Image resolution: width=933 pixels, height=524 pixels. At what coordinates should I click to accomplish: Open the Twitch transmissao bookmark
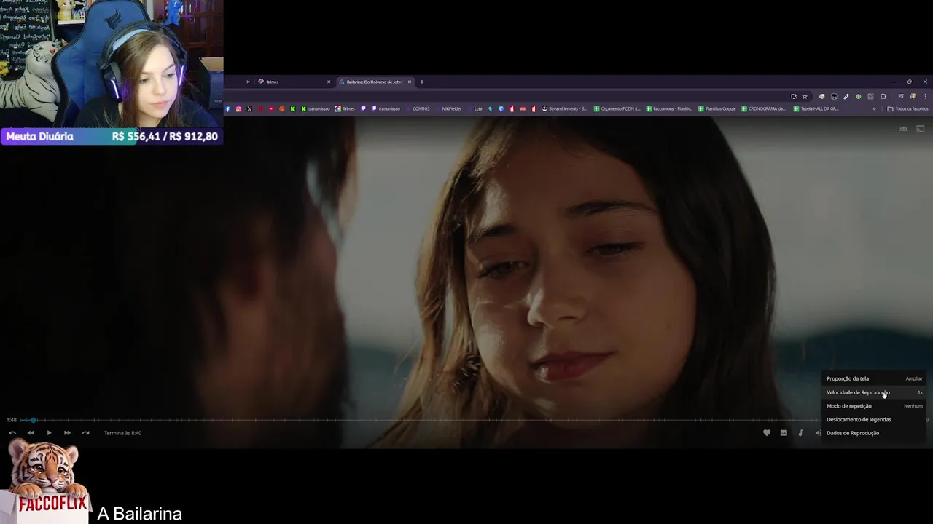[x=386, y=109]
